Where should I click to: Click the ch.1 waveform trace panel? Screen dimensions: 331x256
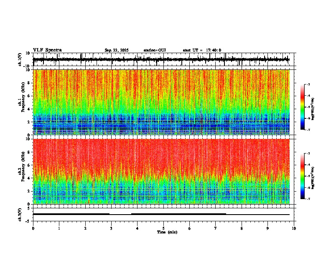click(x=163, y=59)
